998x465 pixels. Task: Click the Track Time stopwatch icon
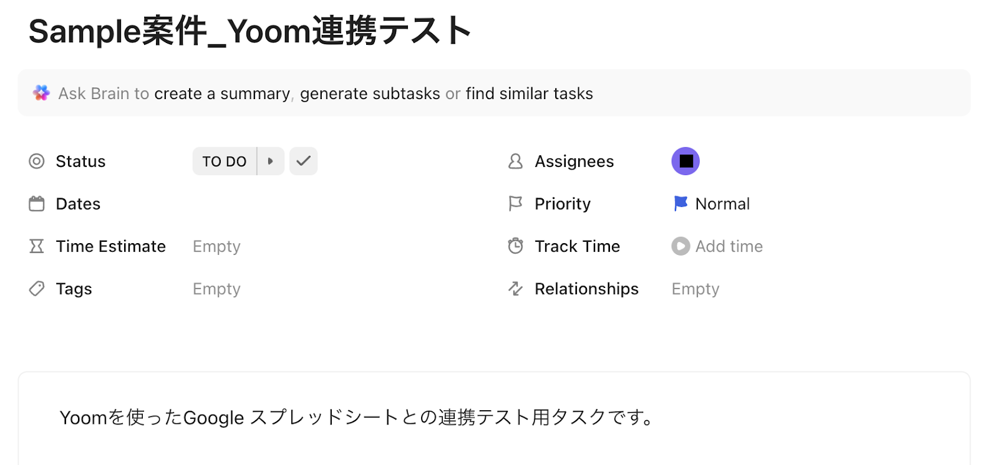pyautogui.click(x=515, y=246)
